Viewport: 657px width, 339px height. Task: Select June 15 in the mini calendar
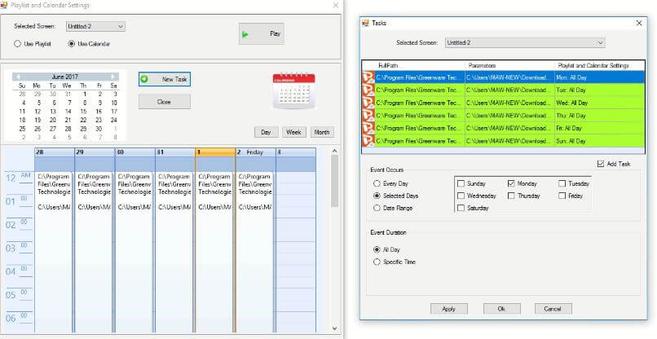pyautogui.click(x=83, y=112)
